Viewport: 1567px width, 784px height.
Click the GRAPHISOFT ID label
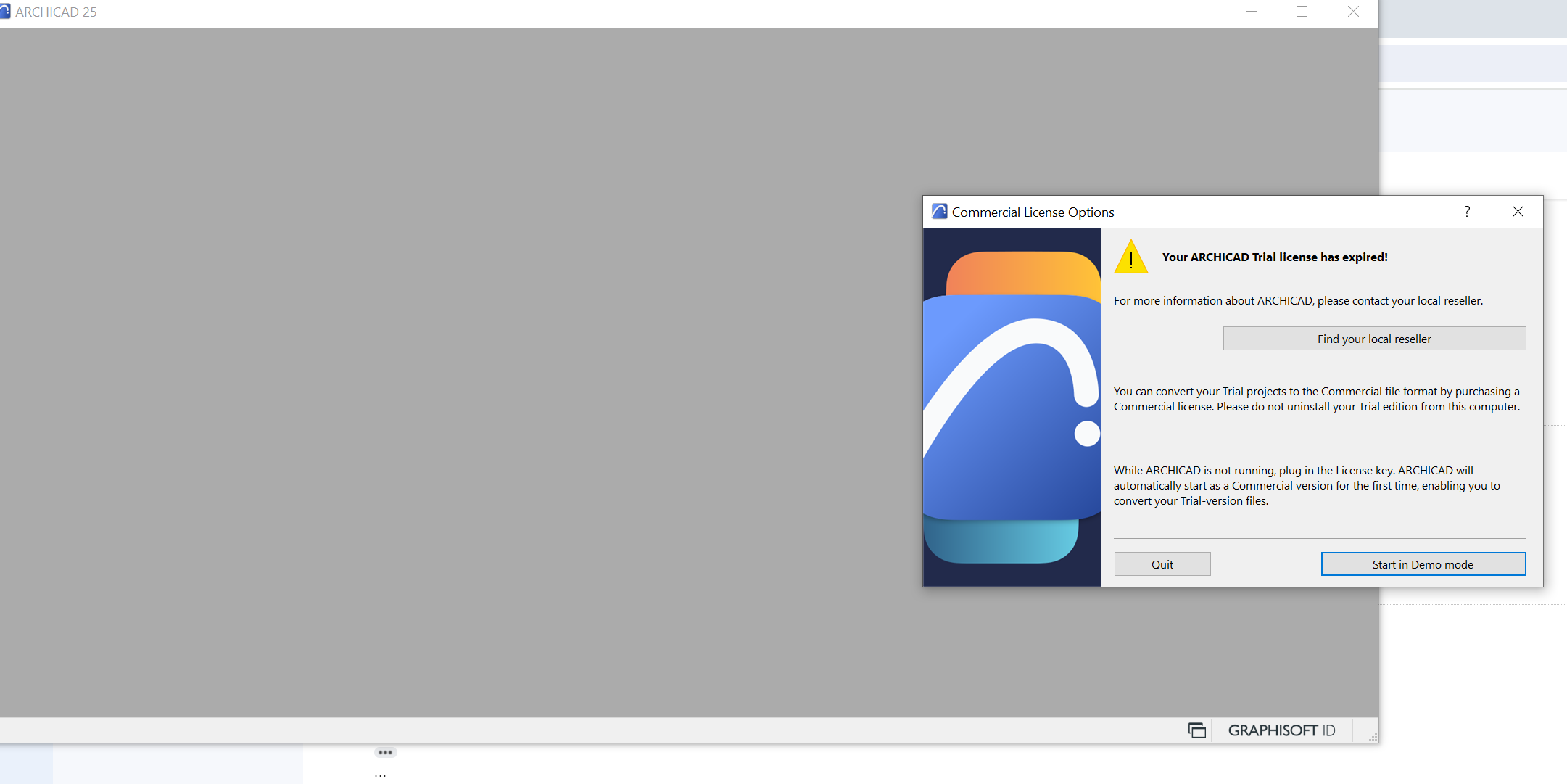(1281, 730)
